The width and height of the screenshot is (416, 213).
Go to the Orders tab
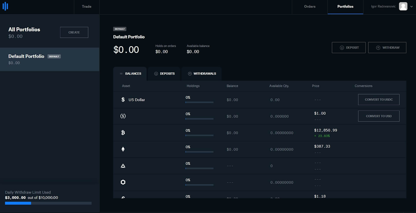(310, 7)
